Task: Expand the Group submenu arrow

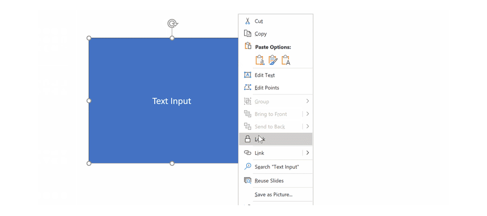Action: (307, 102)
